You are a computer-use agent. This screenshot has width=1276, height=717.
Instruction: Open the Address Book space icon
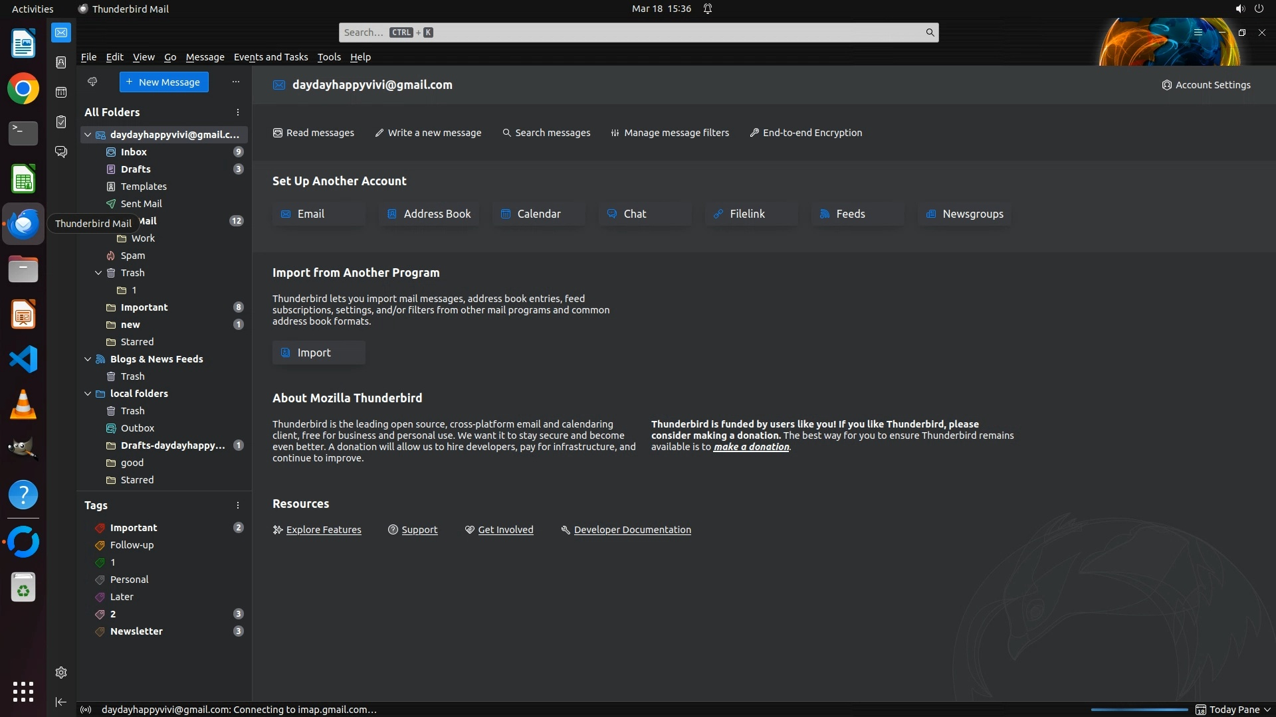[61, 62]
